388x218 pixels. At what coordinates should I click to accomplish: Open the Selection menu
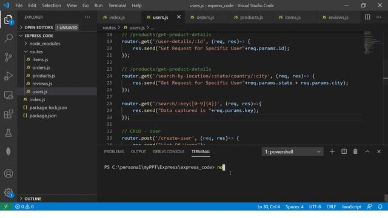(51, 5)
